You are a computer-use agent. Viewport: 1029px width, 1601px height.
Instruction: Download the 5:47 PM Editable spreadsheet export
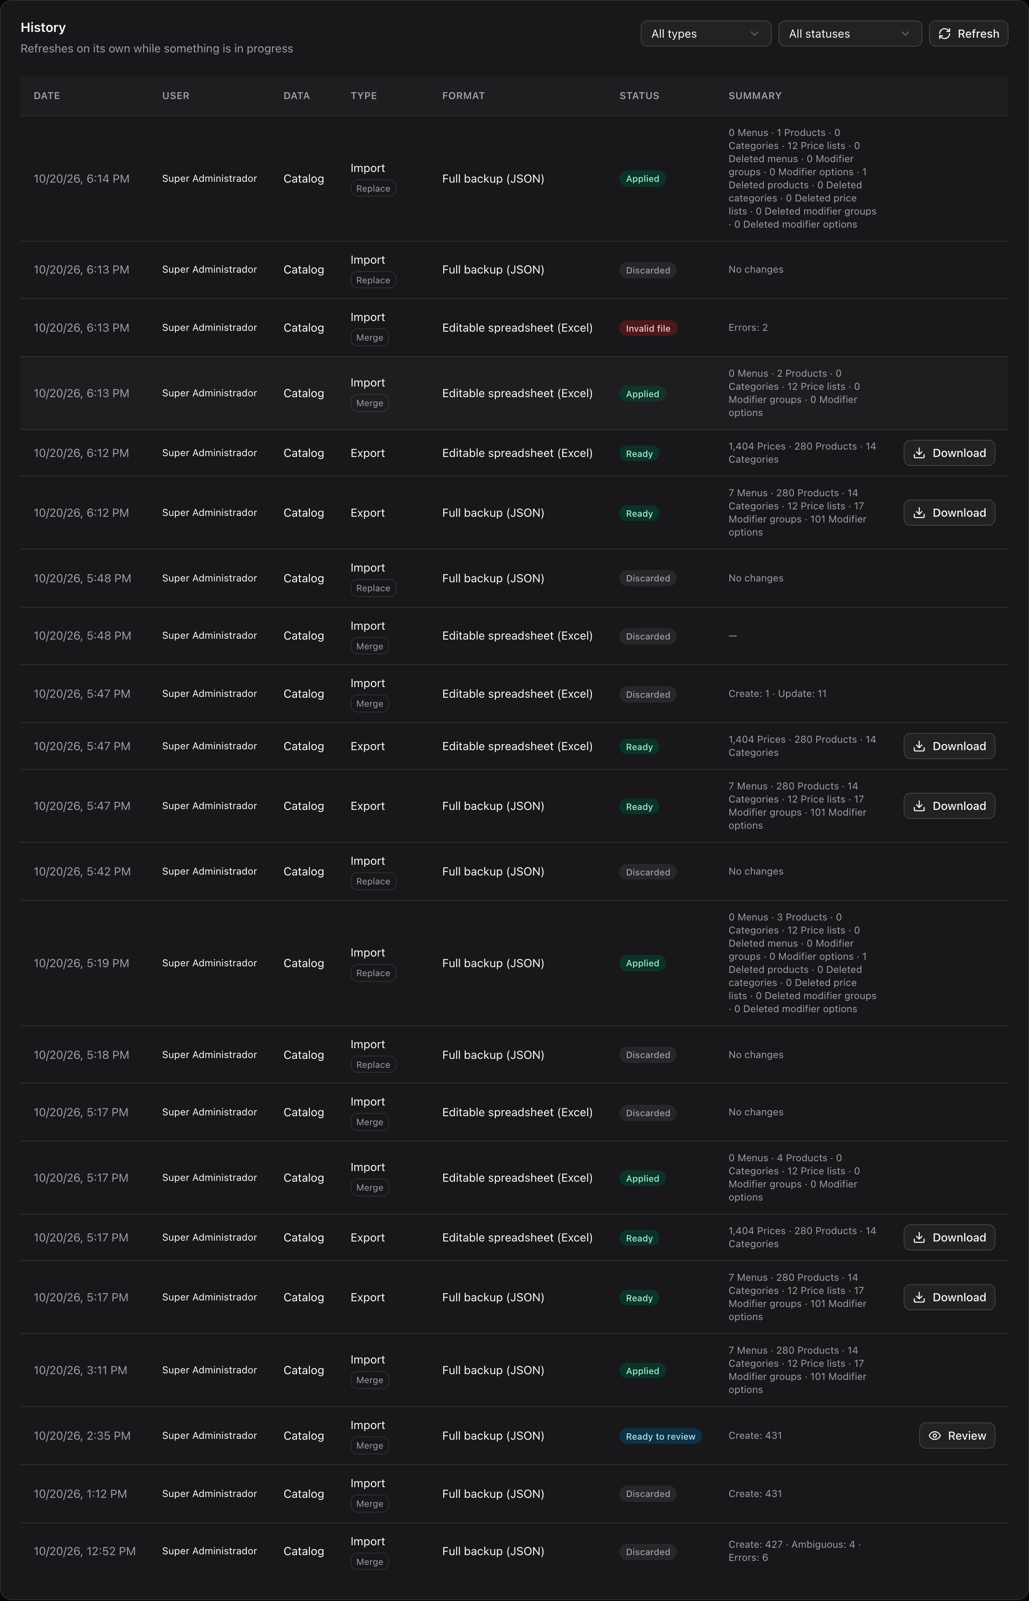[949, 746]
